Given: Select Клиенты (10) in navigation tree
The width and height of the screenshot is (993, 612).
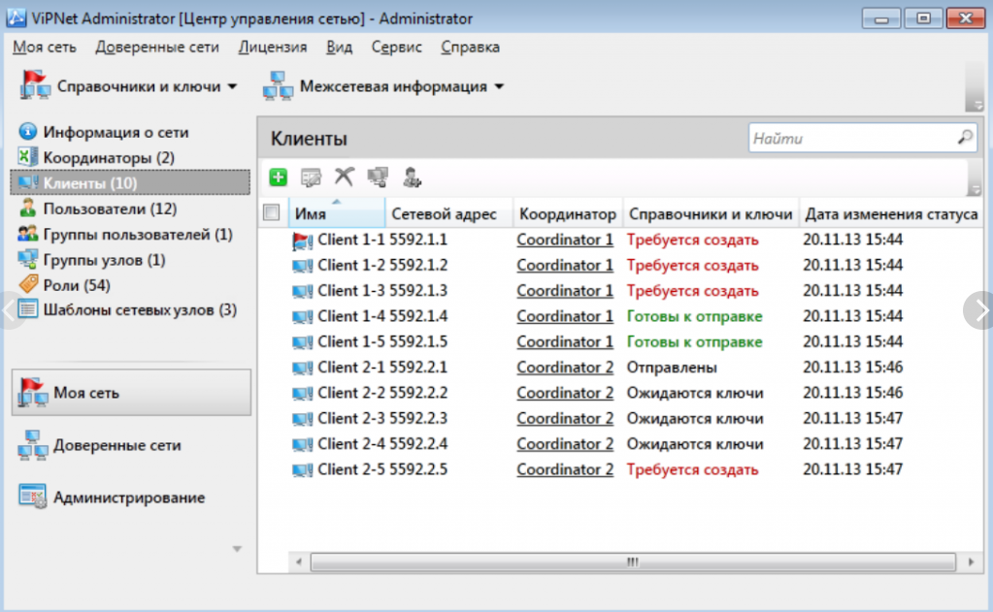Looking at the screenshot, I should [130, 183].
